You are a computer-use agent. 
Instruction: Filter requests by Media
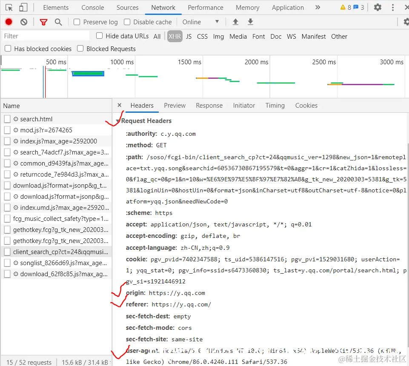(238, 37)
